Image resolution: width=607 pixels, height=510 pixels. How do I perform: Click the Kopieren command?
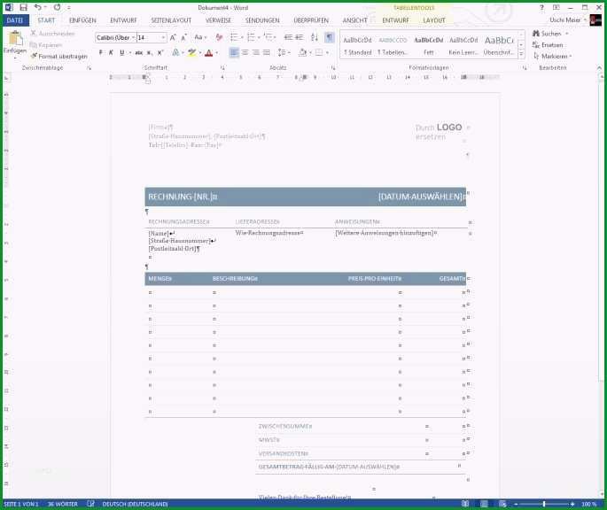[x=46, y=45]
